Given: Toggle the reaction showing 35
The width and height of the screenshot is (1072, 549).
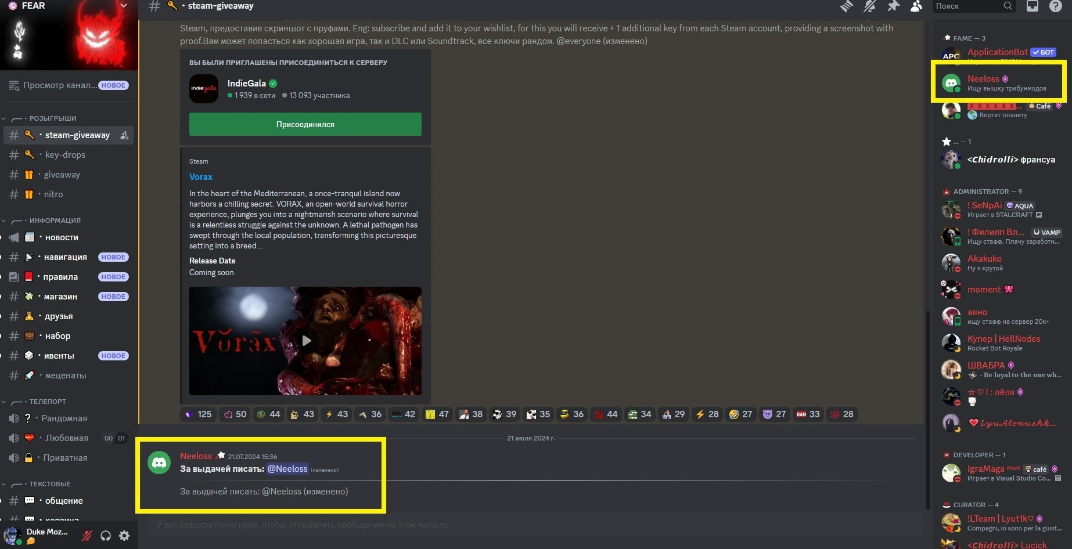Looking at the screenshot, I should click(538, 414).
